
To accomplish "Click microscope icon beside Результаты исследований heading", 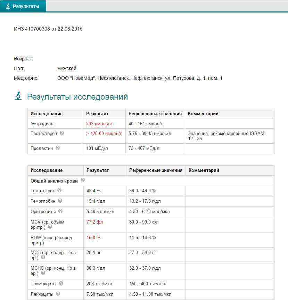I will pyautogui.click(x=18, y=96).
